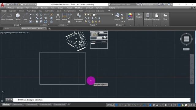
Task: Toggle polar tracking in status bar
Action: [x=129, y=105]
